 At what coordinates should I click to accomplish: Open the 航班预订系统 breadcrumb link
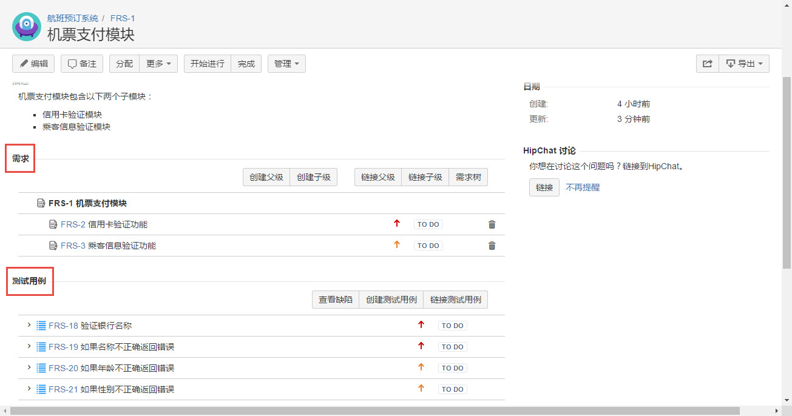73,18
